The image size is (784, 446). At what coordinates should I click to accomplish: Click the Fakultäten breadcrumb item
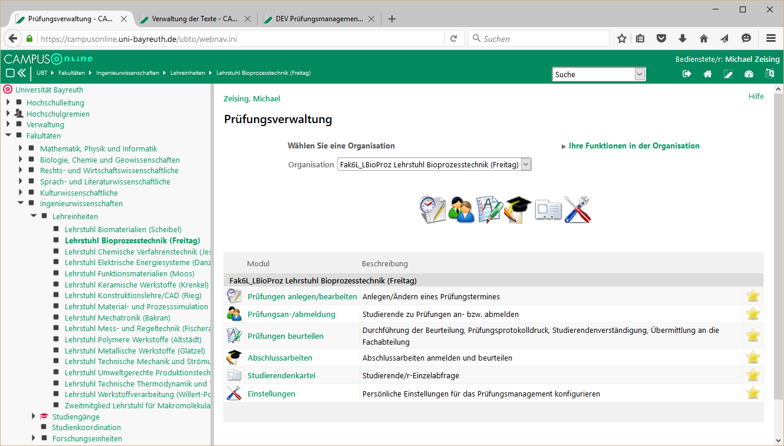pos(71,73)
